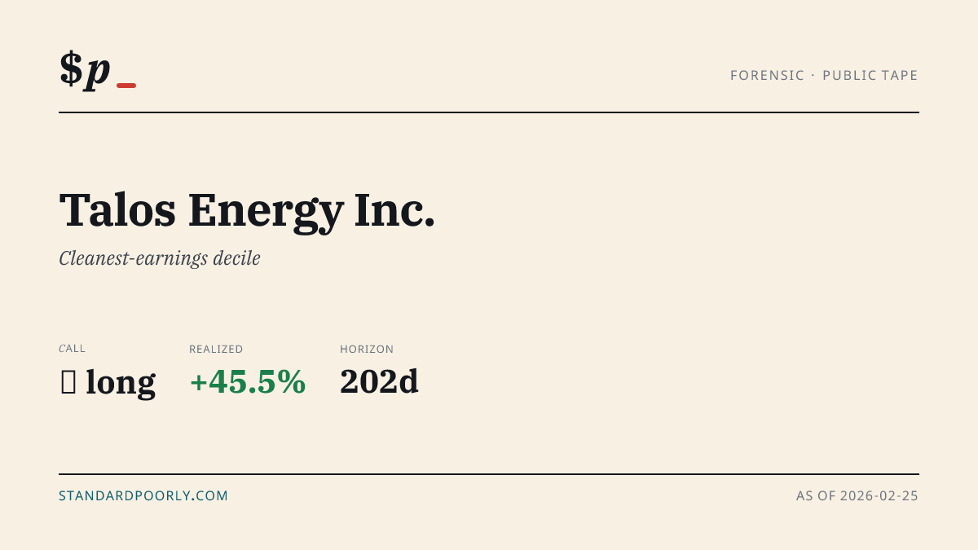Click the red underscore cursor beside logo

126,86
